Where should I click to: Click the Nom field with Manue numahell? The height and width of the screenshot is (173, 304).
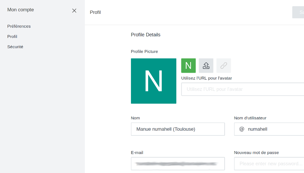pyautogui.click(x=178, y=129)
